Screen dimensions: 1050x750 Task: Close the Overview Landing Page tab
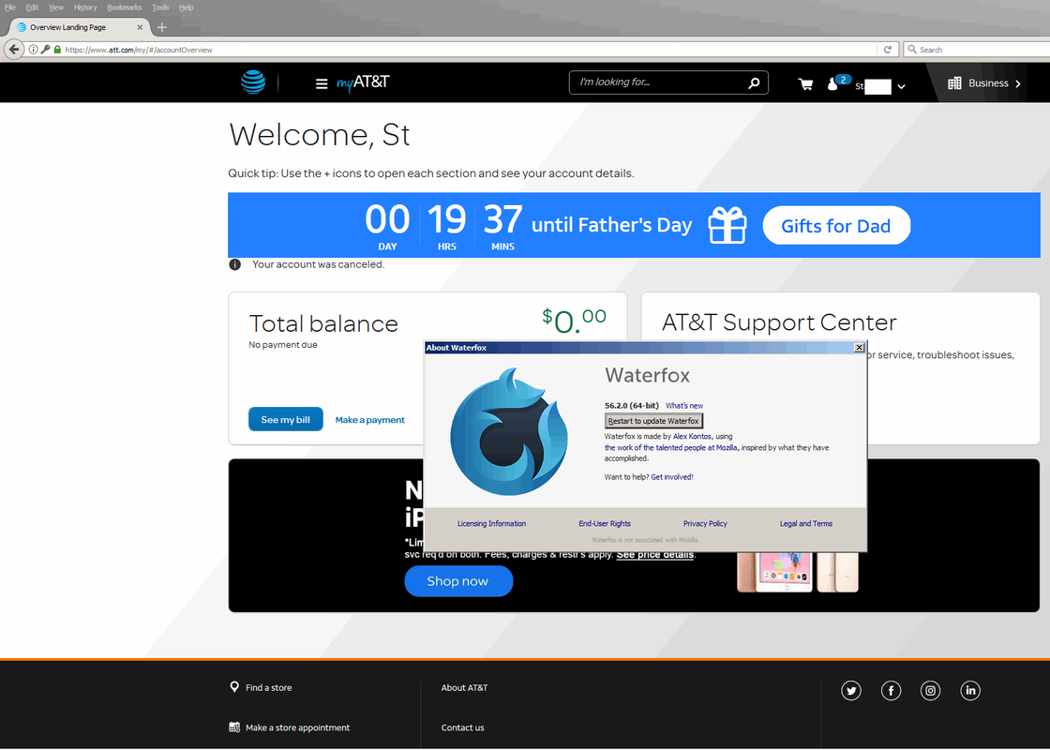140,27
